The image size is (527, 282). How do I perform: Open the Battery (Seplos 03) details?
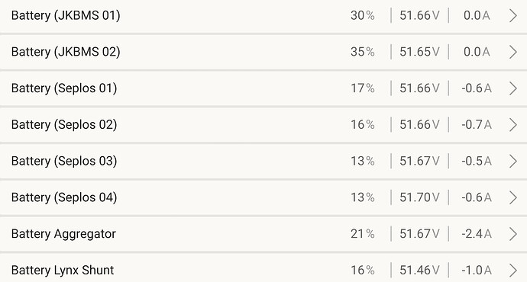(263, 162)
